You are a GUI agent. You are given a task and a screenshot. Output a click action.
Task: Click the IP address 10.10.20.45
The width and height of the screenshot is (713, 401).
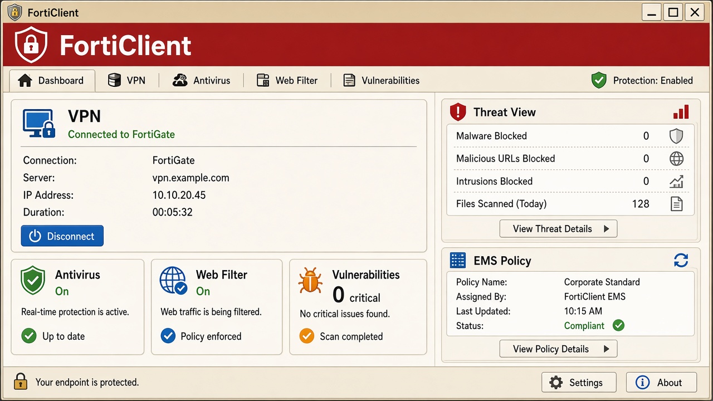[x=179, y=195]
